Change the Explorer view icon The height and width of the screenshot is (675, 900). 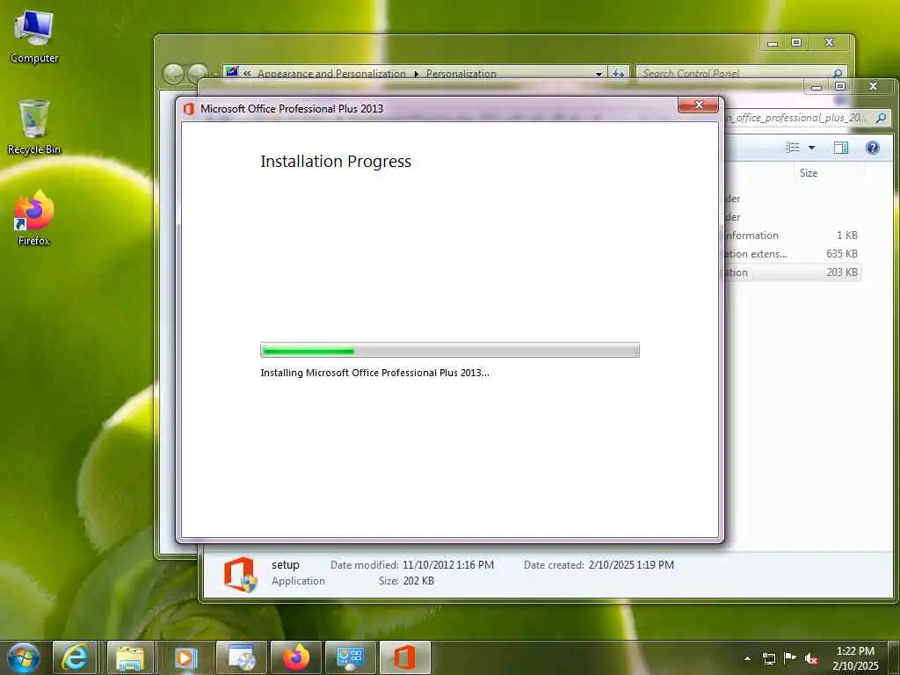pos(793,148)
